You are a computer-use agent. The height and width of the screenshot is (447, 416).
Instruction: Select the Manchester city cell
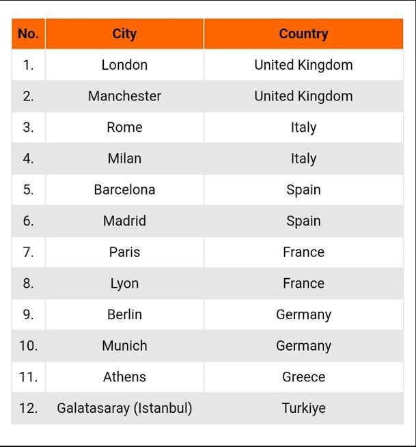click(x=124, y=96)
